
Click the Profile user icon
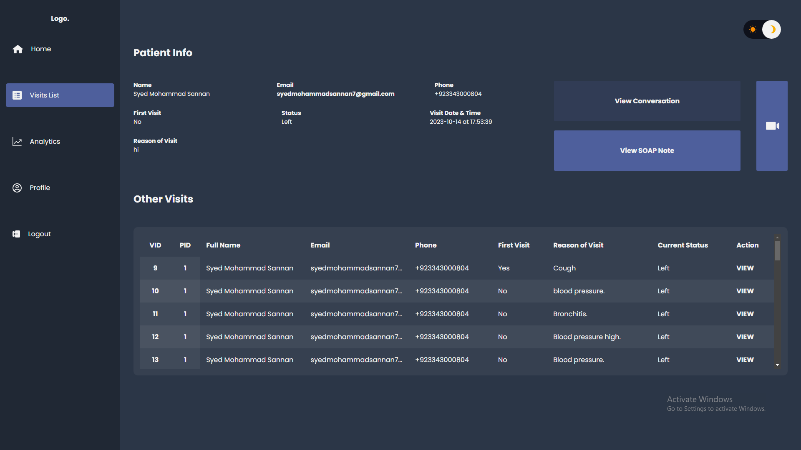click(x=17, y=188)
